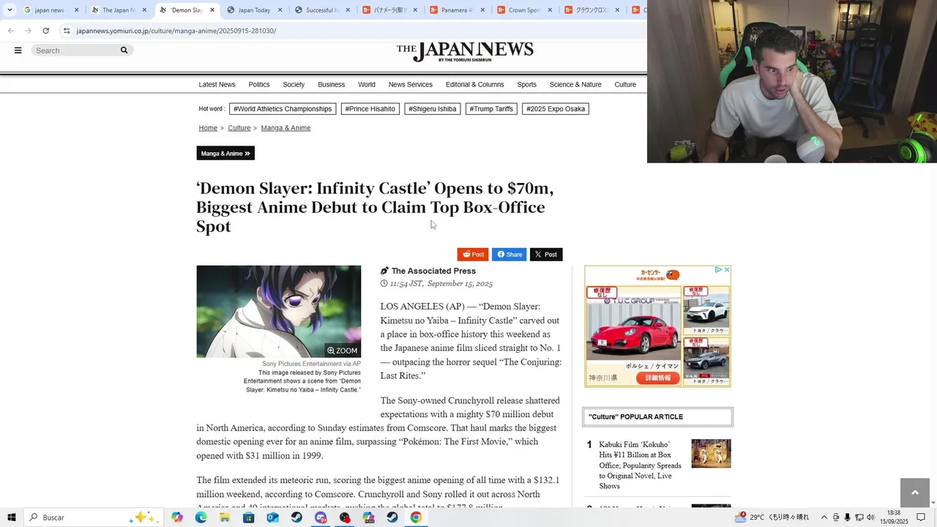Click hot word #Shigeru Ishiba
The height and width of the screenshot is (527, 937).
tap(433, 109)
